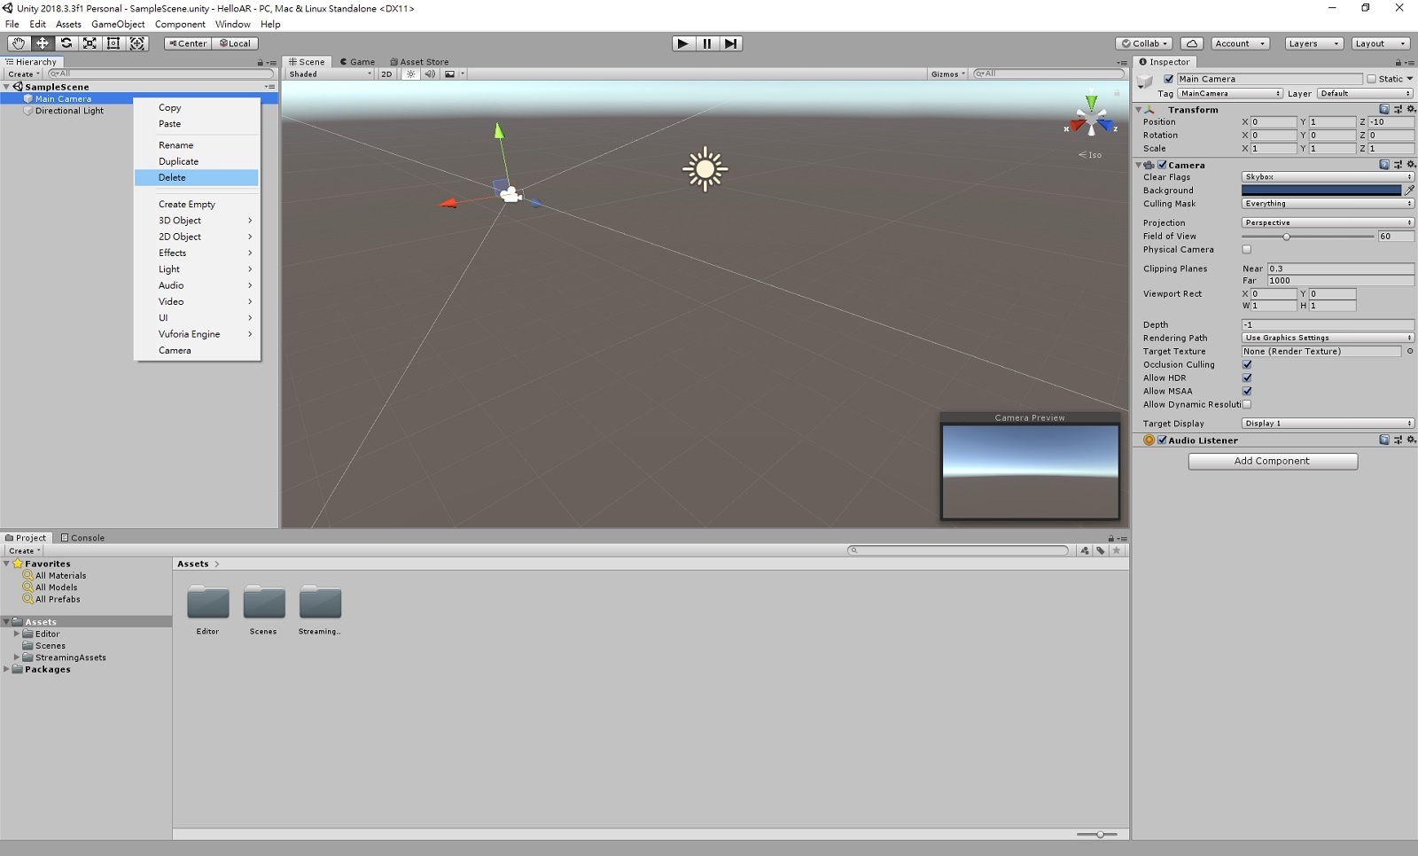This screenshot has height=856, width=1418.
Task: Click the Step frame button
Action: (x=730, y=43)
